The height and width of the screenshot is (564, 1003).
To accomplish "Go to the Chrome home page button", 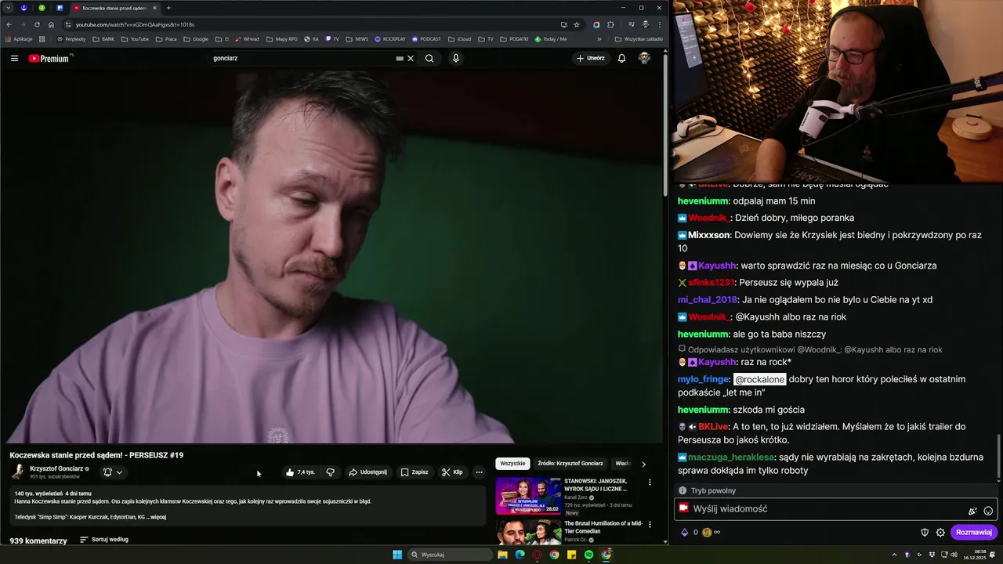I will (x=52, y=24).
